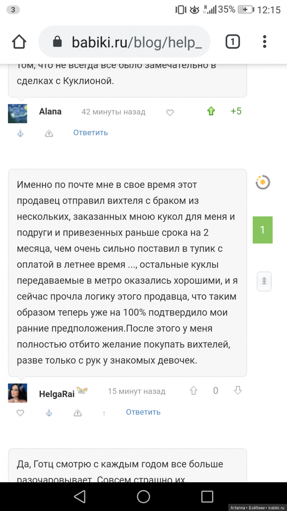Open HelgaRai's profile name

click(57, 394)
